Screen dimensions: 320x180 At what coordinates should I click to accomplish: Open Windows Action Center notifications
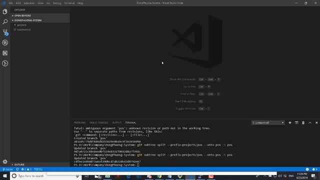coord(313,176)
